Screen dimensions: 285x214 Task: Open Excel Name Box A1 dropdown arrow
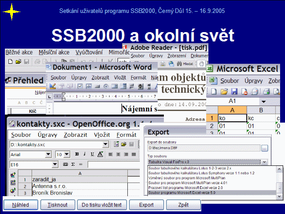[x=264, y=102]
